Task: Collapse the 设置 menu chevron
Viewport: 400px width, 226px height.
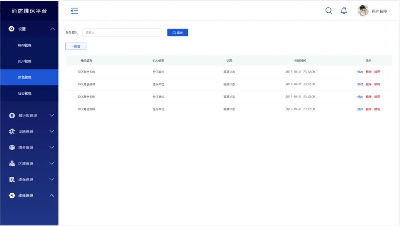Action: 52,29
